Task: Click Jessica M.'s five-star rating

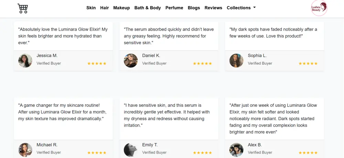Action: pyautogui.click(x=97, y=64)
